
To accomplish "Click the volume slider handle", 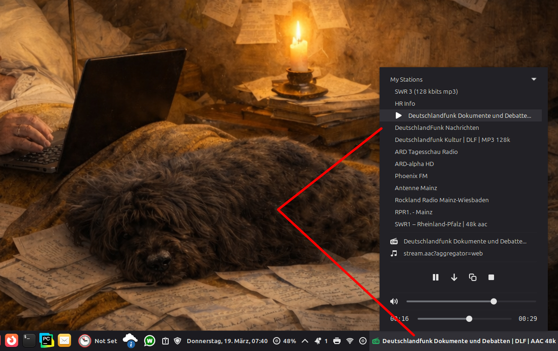I will pyautogui.click(x=494, y=301).
